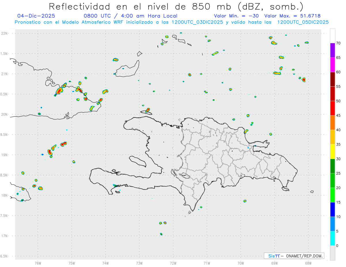This screenshot has height=267, width=346.
Task: Click the '60' value on the color scale
Action: [338, 72]
